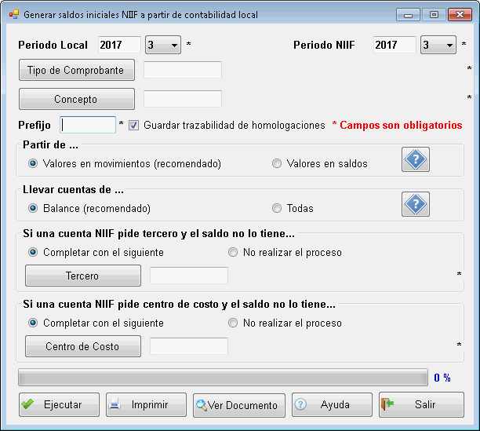Choose No realizar el proceso for tercero
Screen dimensions: 480x431
233,253
